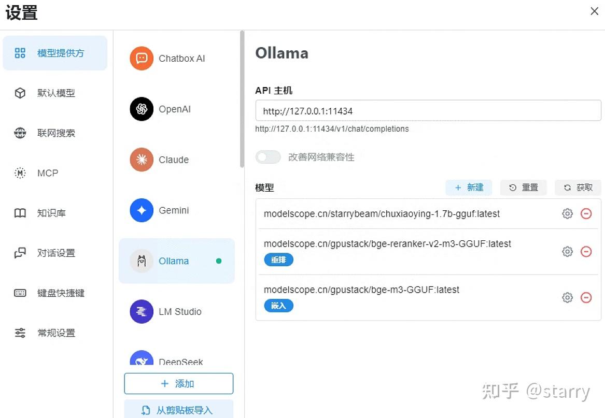Viewport: 605px width, 418px height.
Task: Open the 默认模型 section
Action: [55, 93]
